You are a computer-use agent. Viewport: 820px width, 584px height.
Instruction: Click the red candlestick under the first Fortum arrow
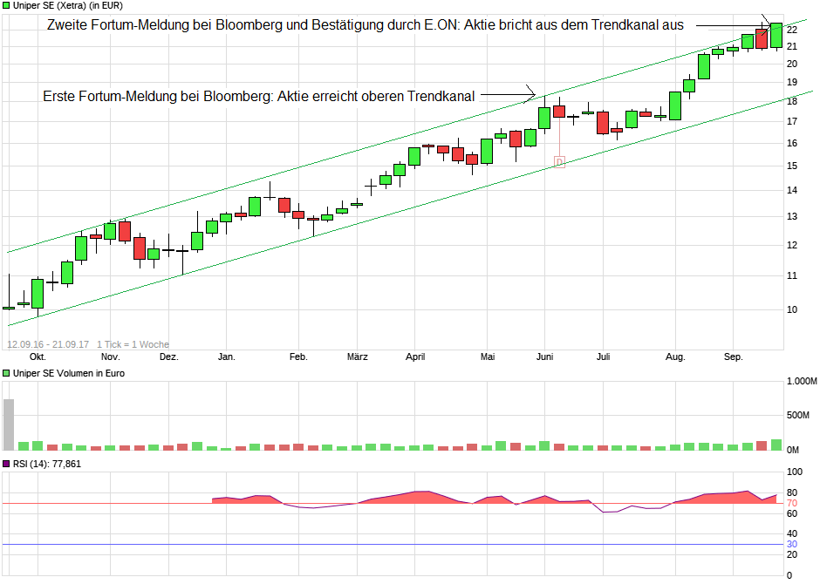coord(559,112)
